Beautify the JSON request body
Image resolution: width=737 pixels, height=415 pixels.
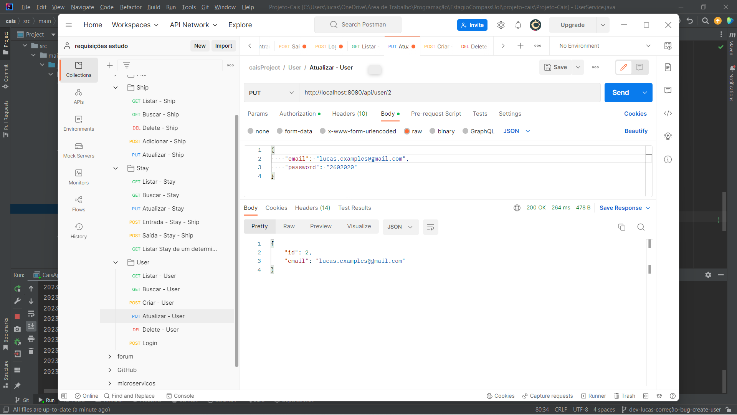[x=636, y=131]
